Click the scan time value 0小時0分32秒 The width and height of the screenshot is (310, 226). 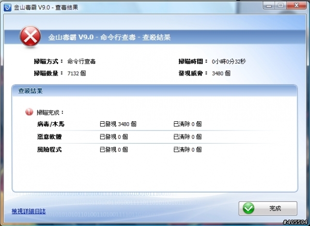click(229, 62)
